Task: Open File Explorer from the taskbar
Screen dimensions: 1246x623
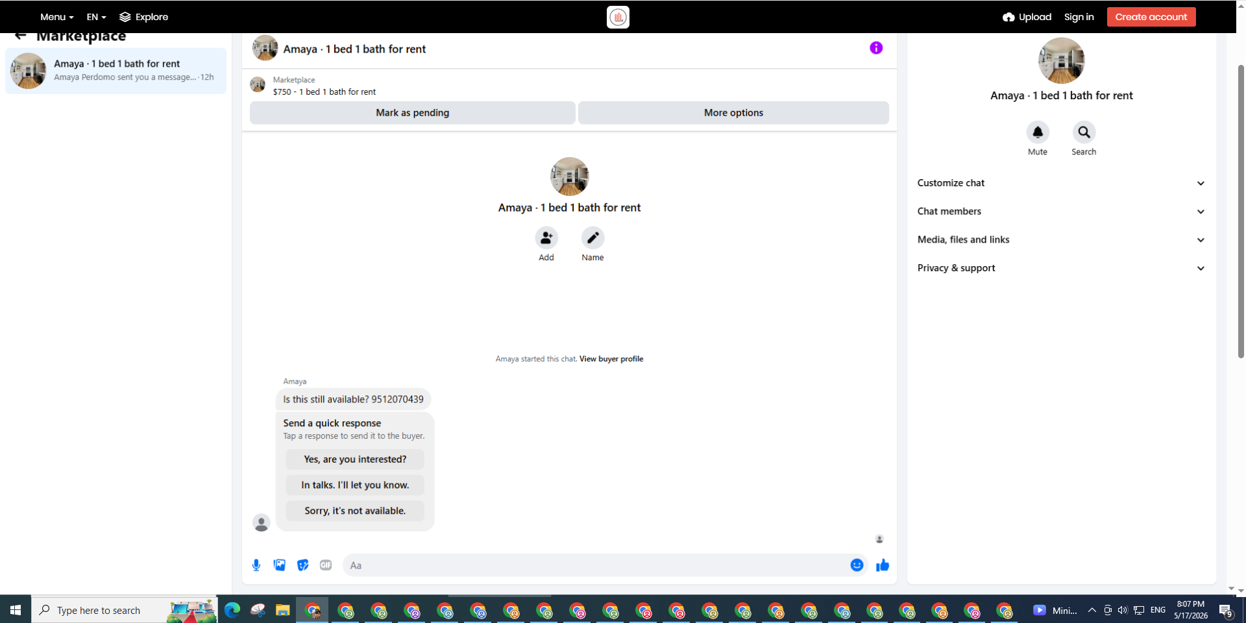Action: [x=282, y=610]
